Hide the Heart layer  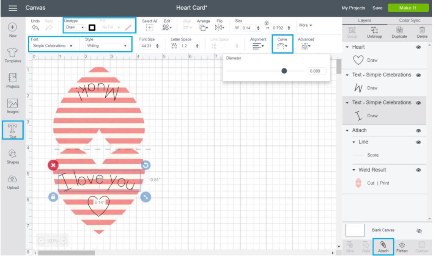tap(418, 47)
